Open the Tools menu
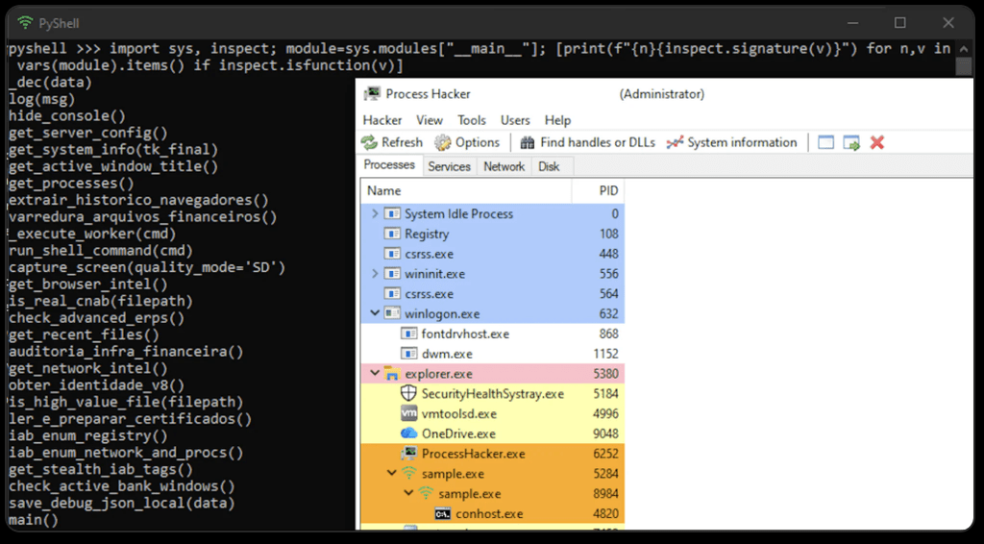This screenshot has height=544, width=984. [472, 120]
